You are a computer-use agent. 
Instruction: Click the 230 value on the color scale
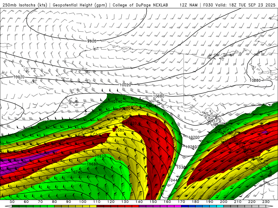pos(266,202)
